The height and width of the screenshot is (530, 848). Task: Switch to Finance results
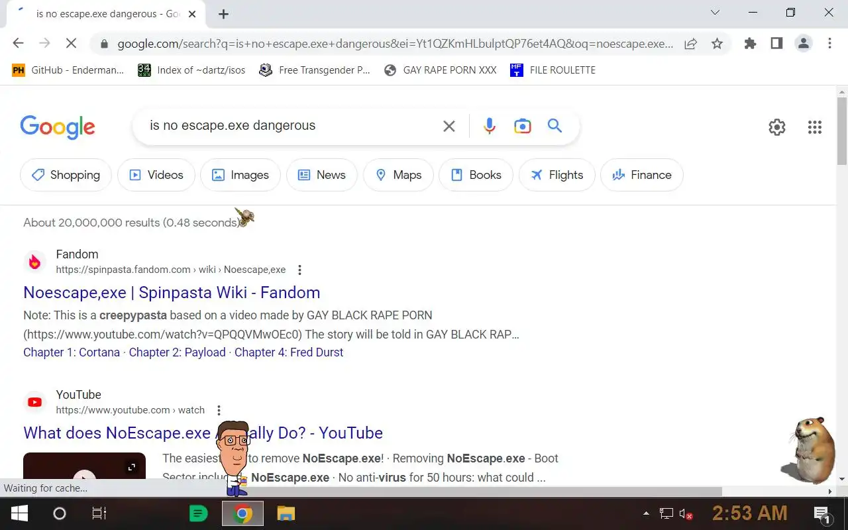[641, 175]
